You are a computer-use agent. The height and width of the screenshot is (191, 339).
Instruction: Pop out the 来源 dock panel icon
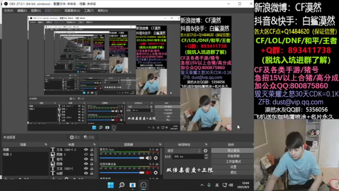coord(94,144)
